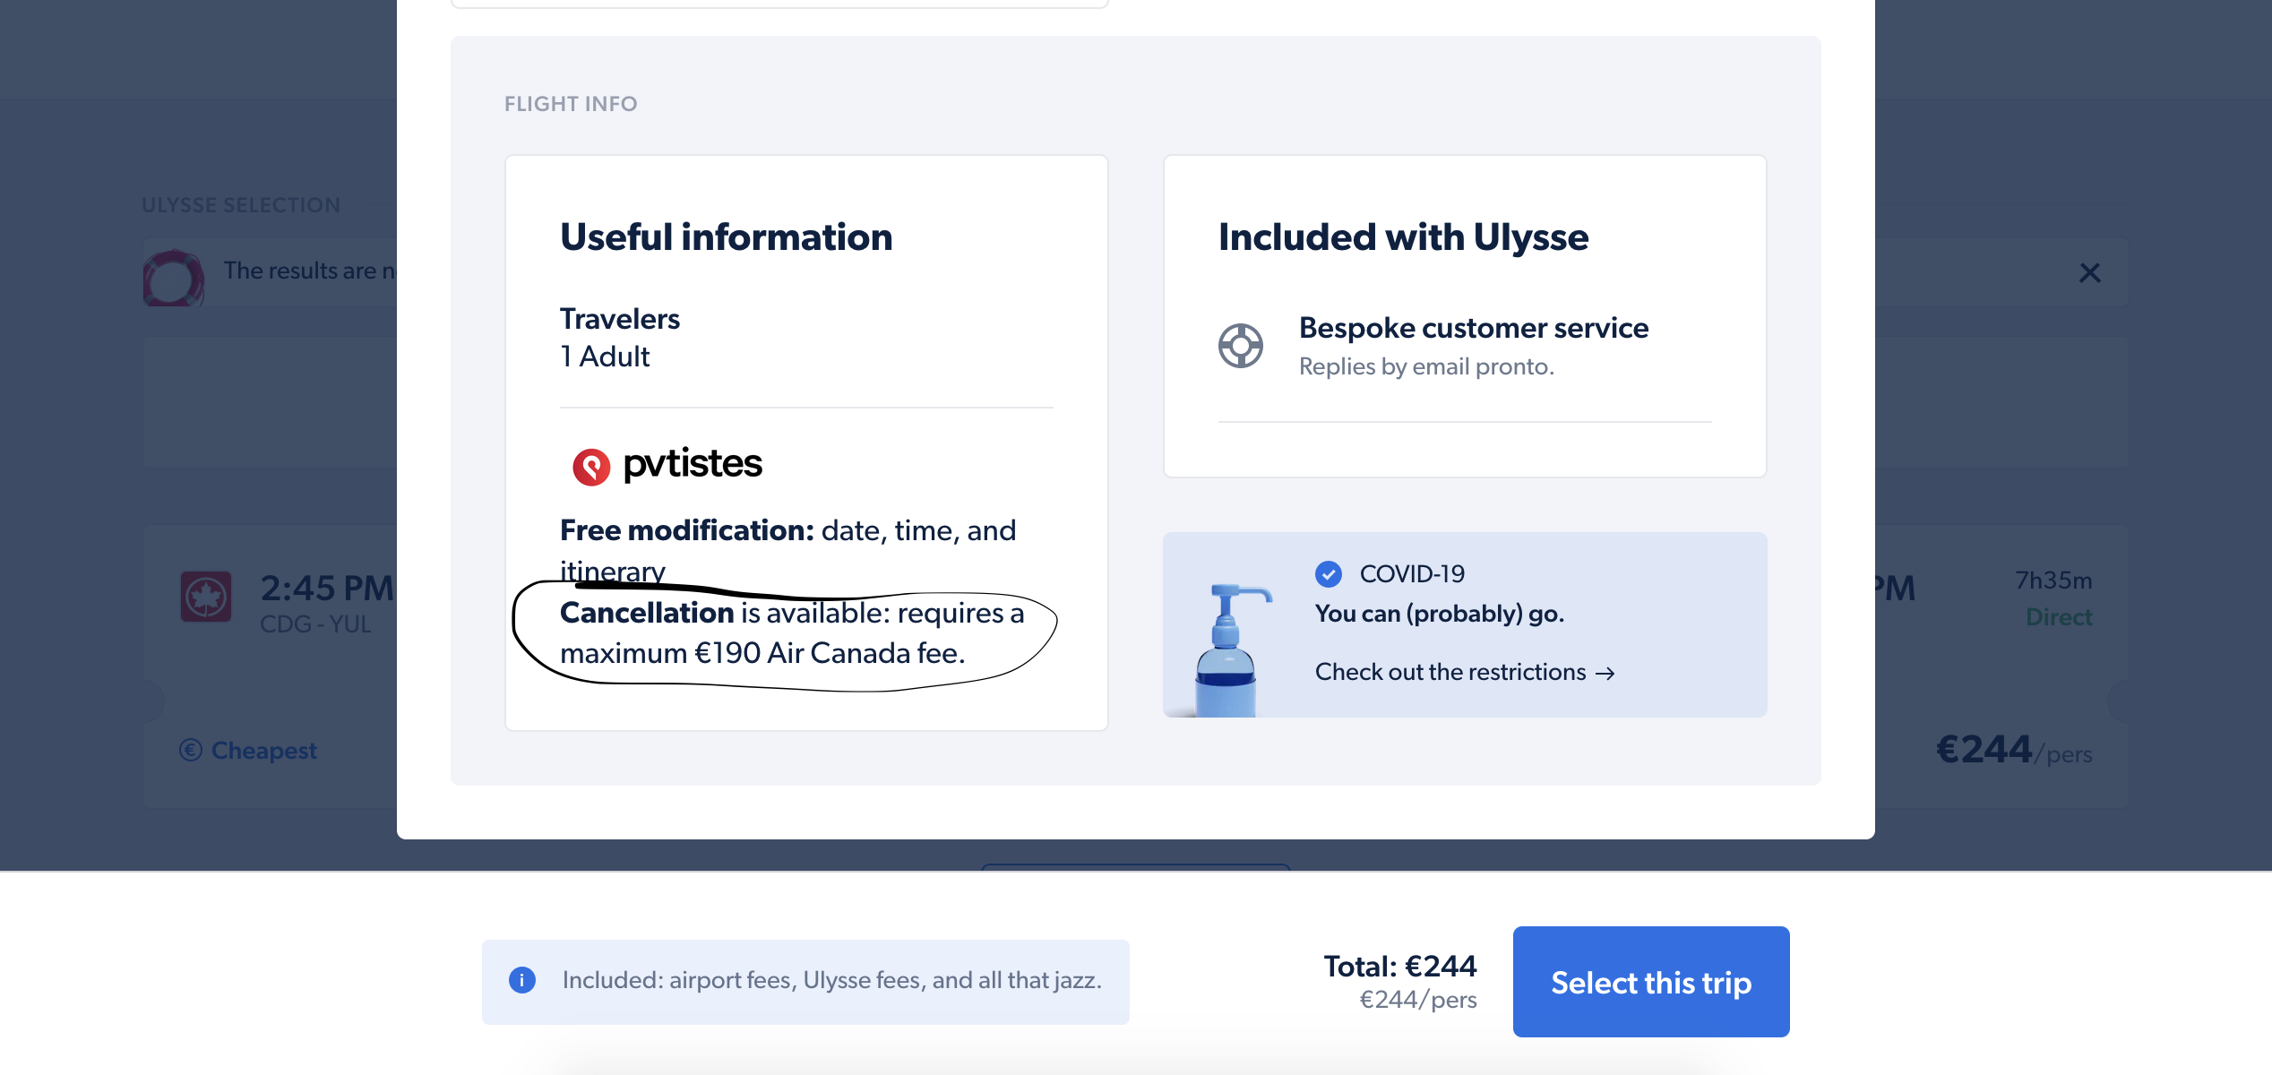This screenshot has width=2272, height=1075.
Task: Click the COVID-19 blue checkmark icon
Action: pyautogui.click(x=1328, y=573)
